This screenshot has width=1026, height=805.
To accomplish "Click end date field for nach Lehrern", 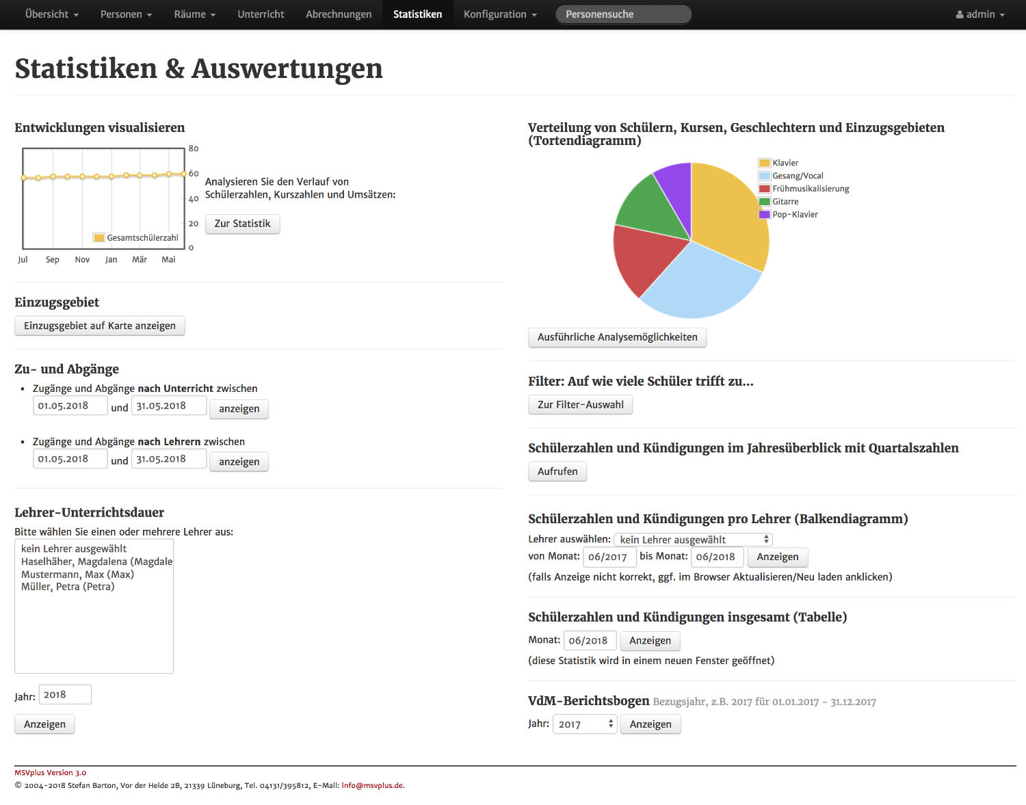I will [x=169, y=459].
